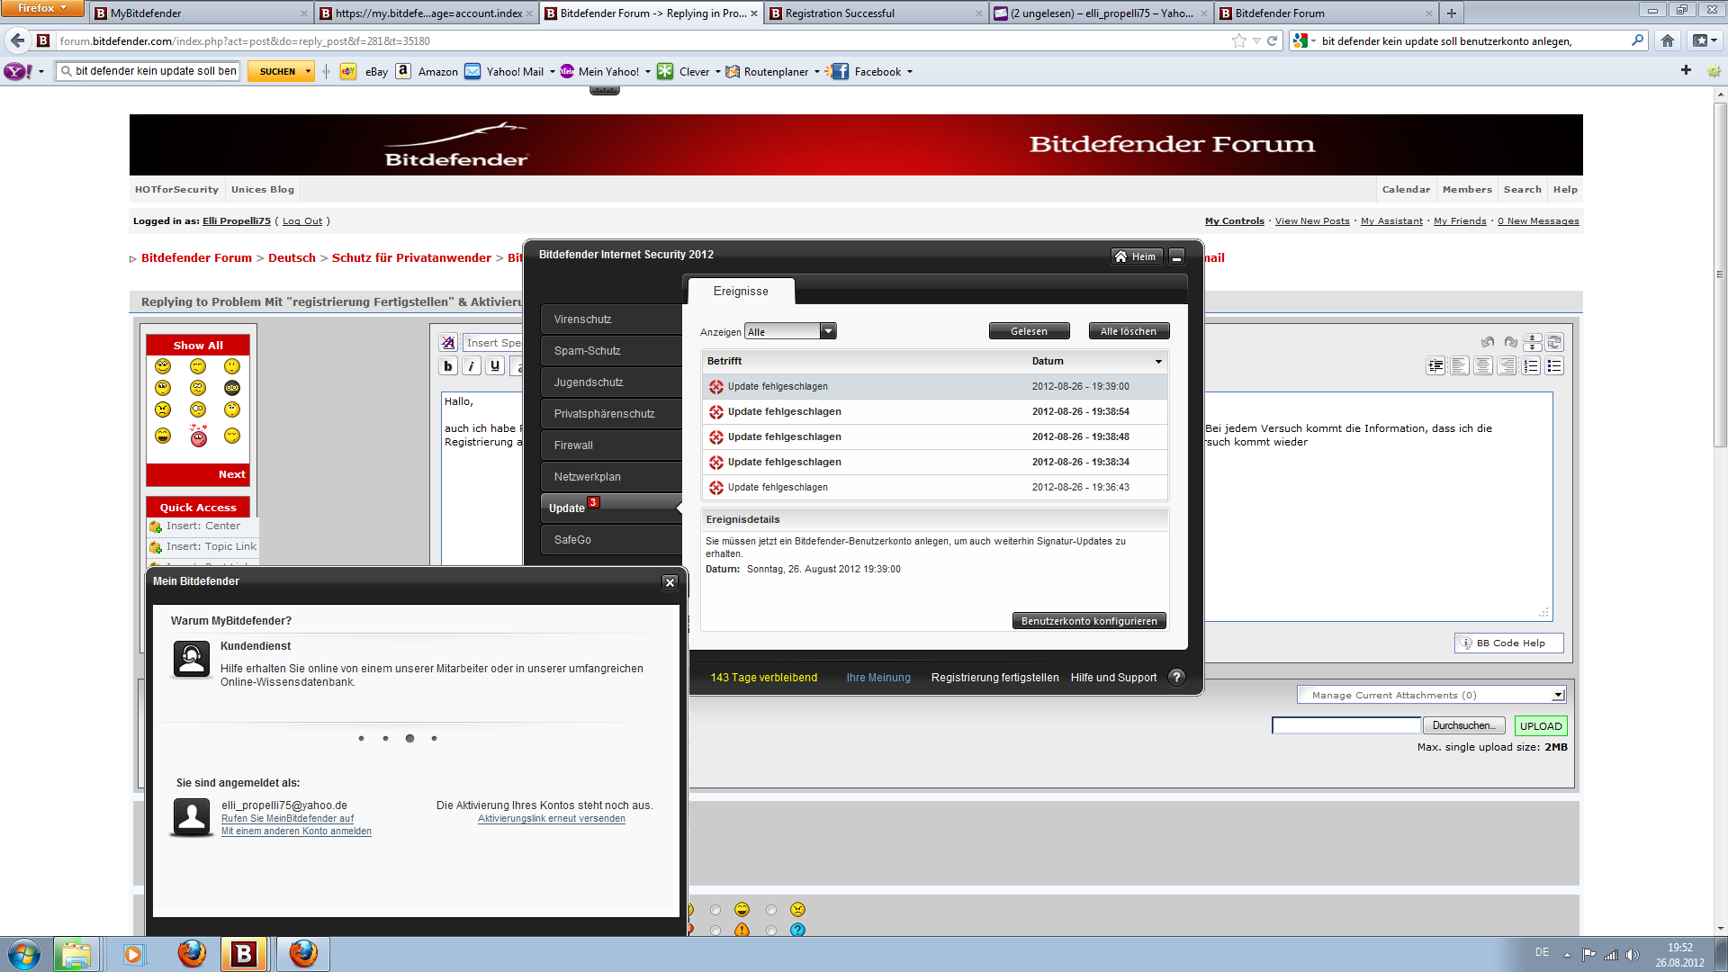Expand the Mein Yahoo! toolbar dropdown
The width and height of the screenshot is (1728, 972).
(647, 72)
